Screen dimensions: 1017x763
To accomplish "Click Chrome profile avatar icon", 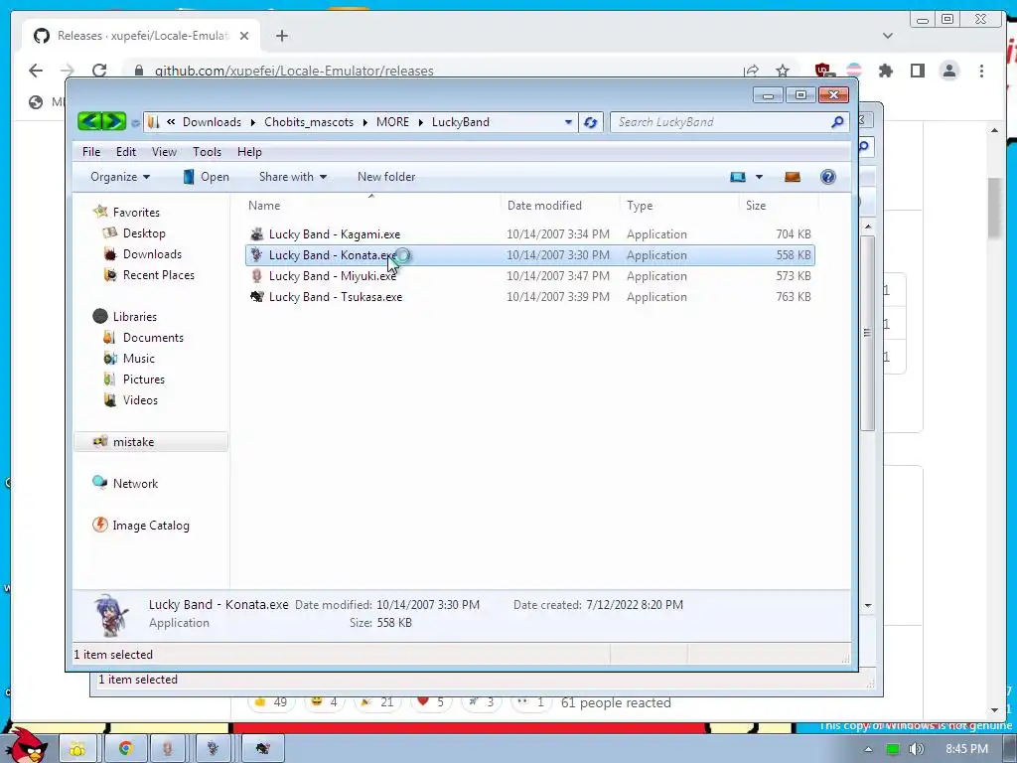I will click(x=948, y=71).
